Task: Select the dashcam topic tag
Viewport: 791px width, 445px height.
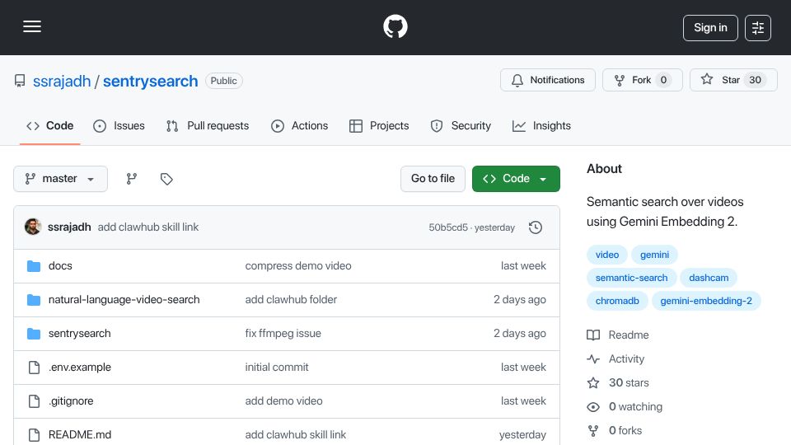Action: coord(709,278)
